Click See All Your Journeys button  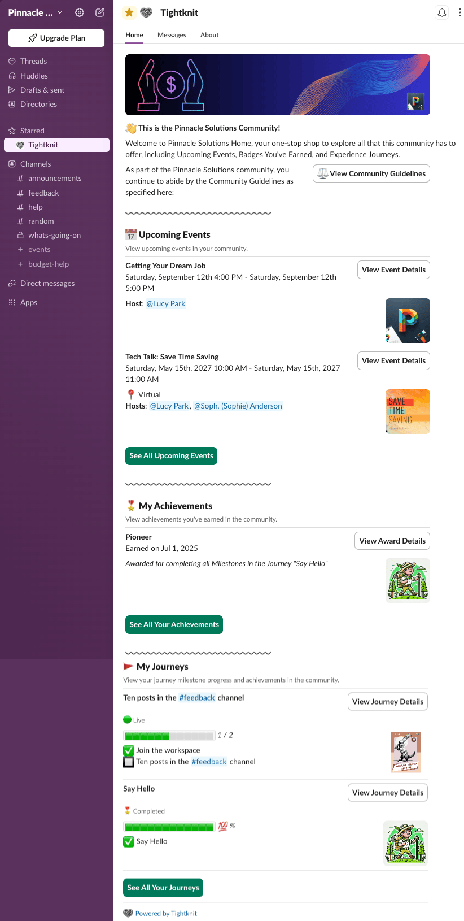163,888
